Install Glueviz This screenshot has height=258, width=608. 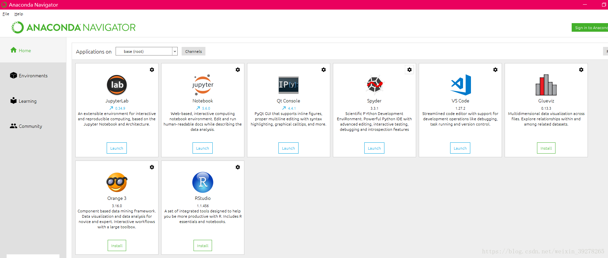(x=546, y=148)
